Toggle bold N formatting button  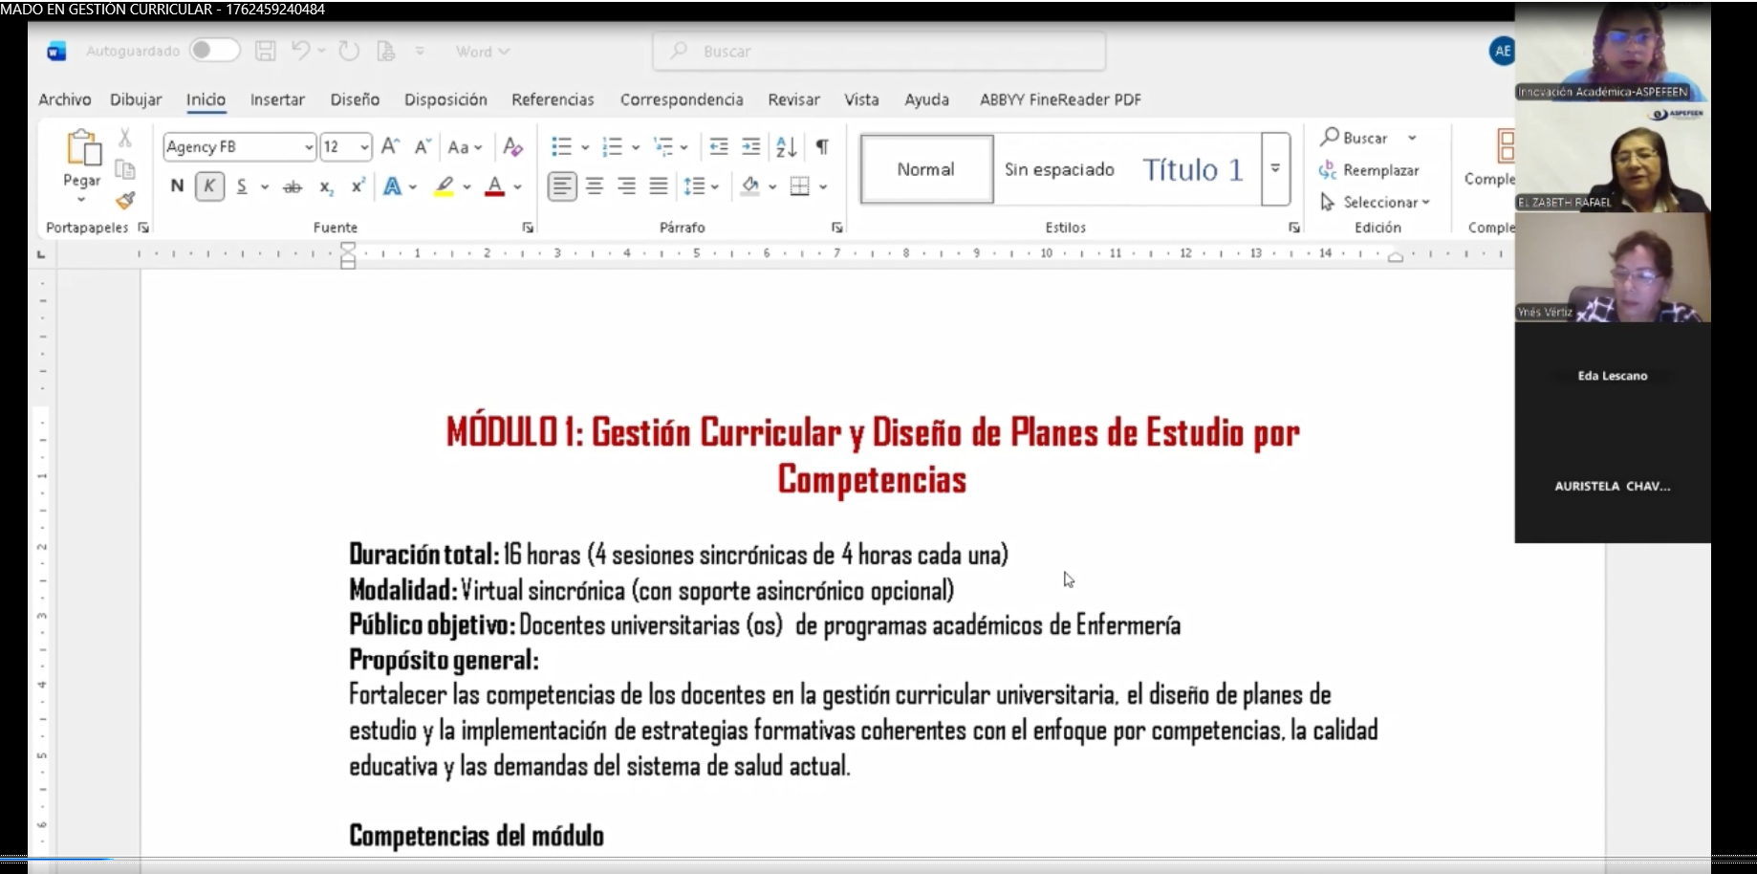(x=177, y=186)
